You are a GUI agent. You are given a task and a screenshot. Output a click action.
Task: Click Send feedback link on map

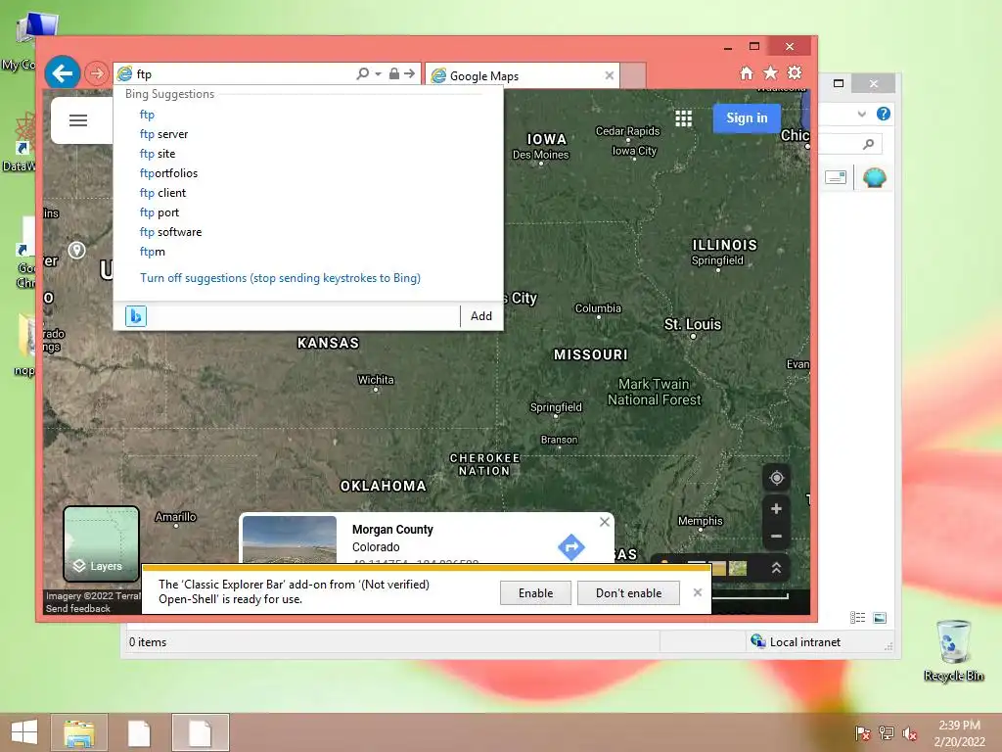point(78,609)
